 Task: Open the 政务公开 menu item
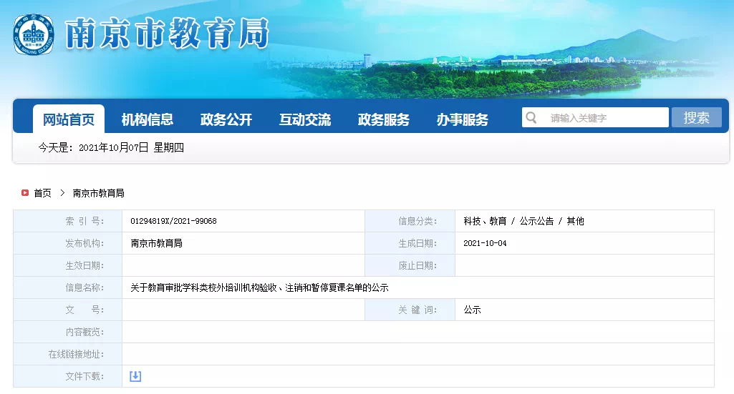(226, 119)
